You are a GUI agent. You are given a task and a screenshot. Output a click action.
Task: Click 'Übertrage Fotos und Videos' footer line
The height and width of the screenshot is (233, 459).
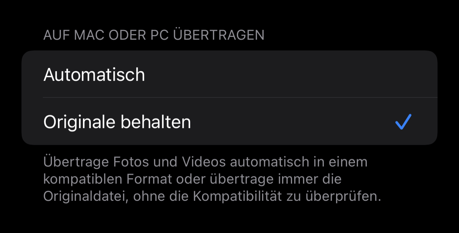(x=134, y=162)
